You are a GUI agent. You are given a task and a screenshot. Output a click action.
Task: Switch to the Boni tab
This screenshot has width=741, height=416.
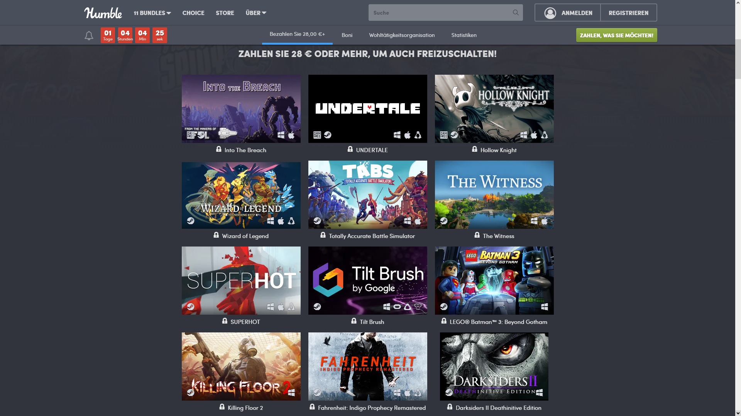pyautogui.click(x=347, y=35)
